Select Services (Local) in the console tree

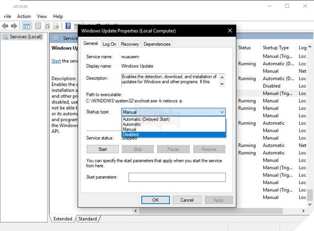[25, 37]
